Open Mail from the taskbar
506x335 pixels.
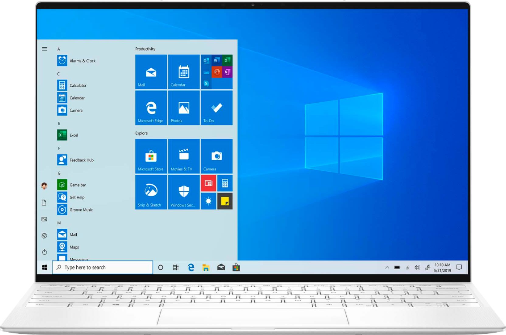pos(221,267)
